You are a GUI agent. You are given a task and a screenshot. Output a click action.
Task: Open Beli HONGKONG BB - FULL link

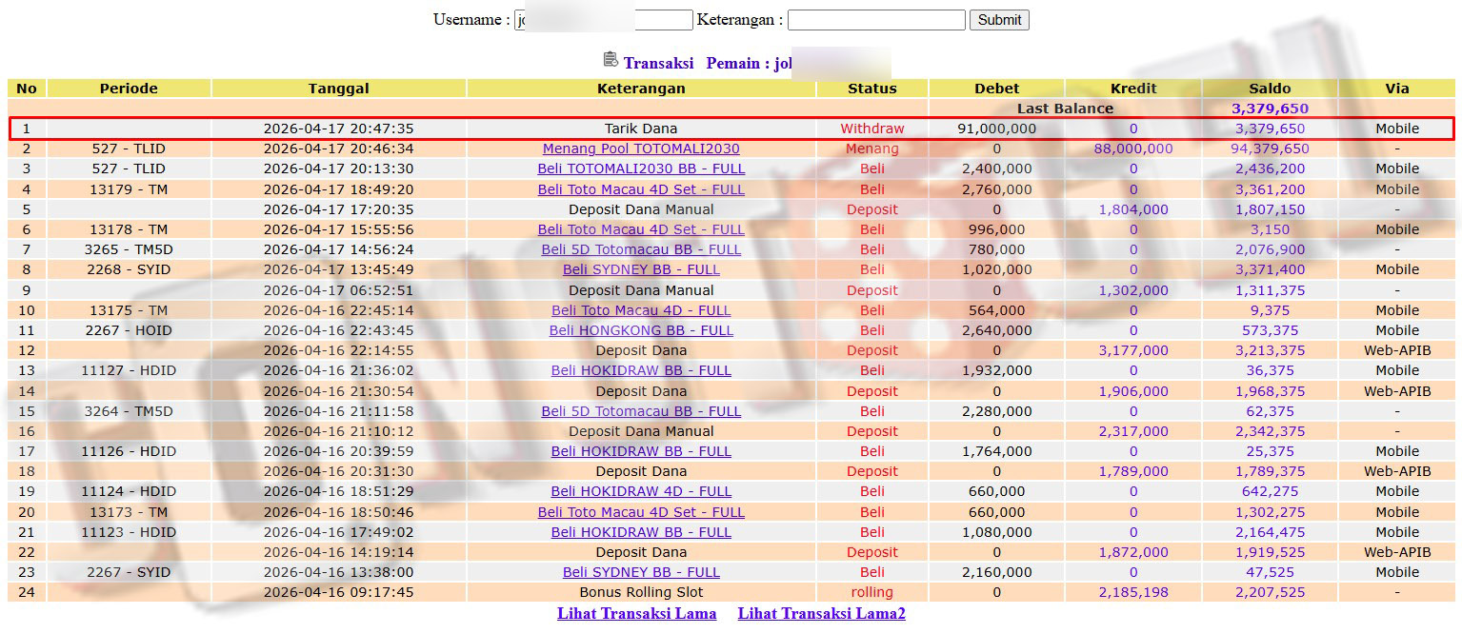coord(641,330)
